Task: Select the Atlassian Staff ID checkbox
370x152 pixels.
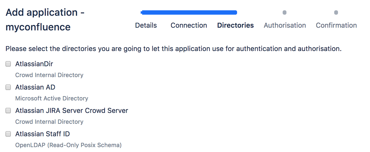Action: click(x=8, y=134)
